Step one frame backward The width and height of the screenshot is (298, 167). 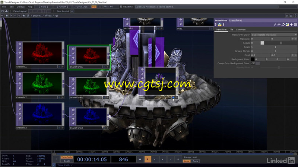click(x=155, y=160)
